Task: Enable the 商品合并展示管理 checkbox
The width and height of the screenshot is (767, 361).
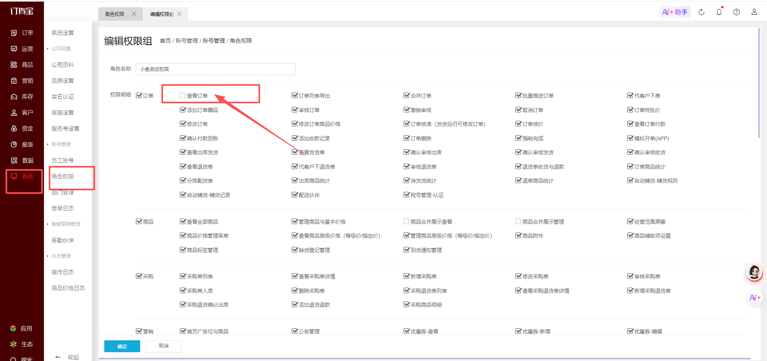Action: (518, 221)
